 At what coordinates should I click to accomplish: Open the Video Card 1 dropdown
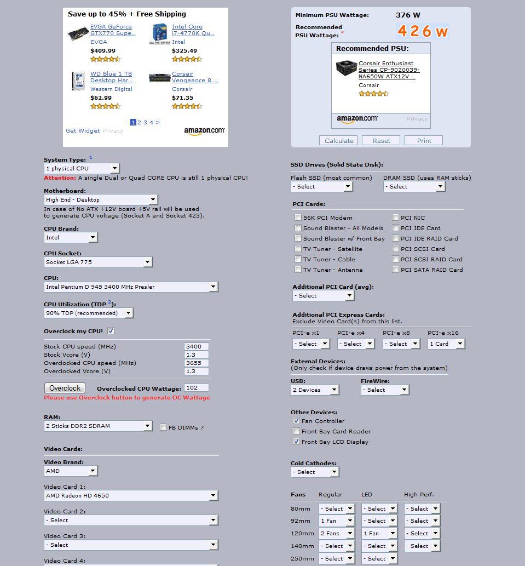(x=131, y=496)
